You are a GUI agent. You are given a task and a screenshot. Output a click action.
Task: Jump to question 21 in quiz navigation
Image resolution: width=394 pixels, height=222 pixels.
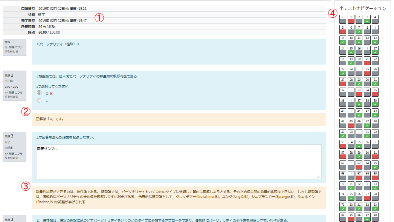click(367, 61)
